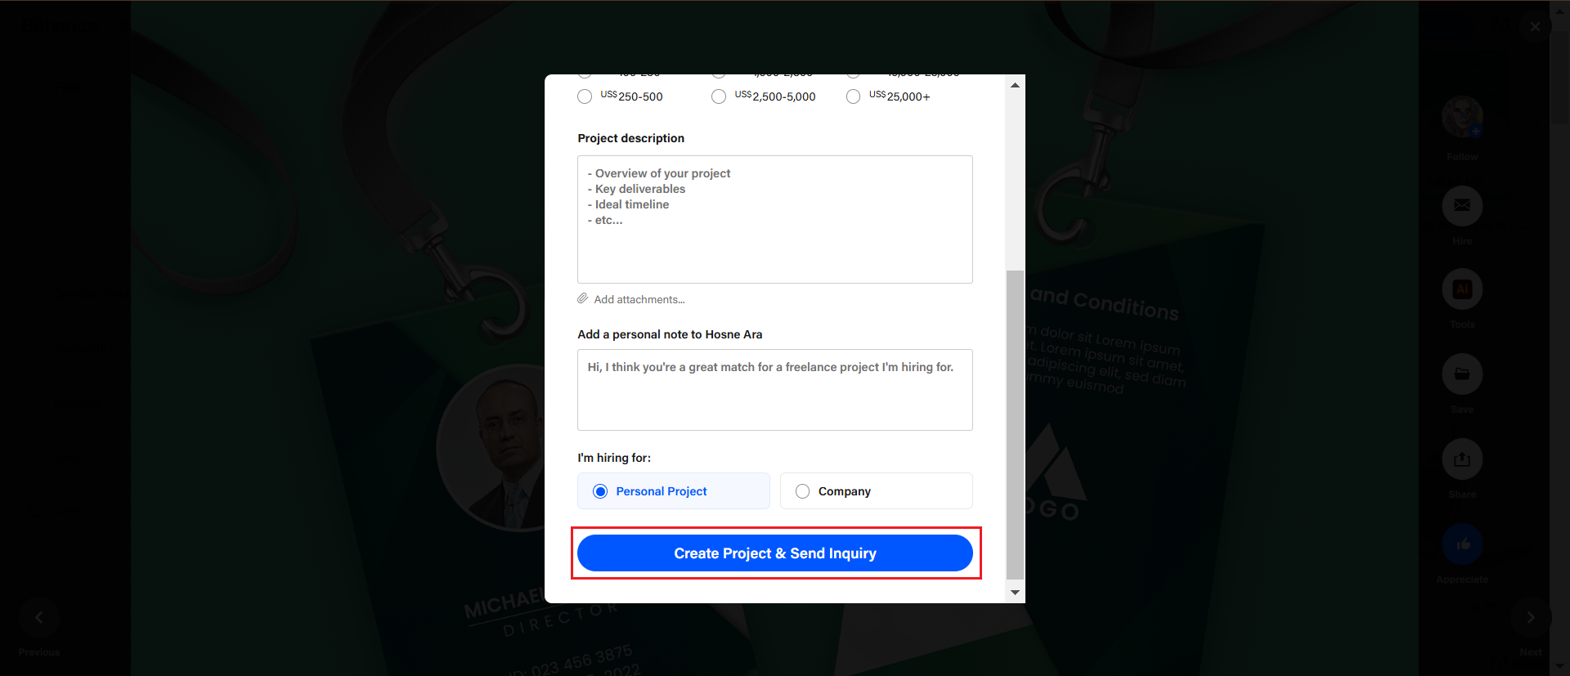Close the project overlay with X icon
Image resolution: width=1570 pixels, height=676 pixels.
pos(1535,26)
